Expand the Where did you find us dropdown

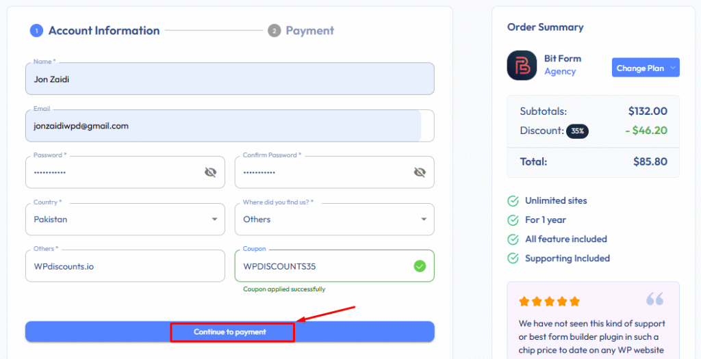pyautogui.click(x=334, y=220)
